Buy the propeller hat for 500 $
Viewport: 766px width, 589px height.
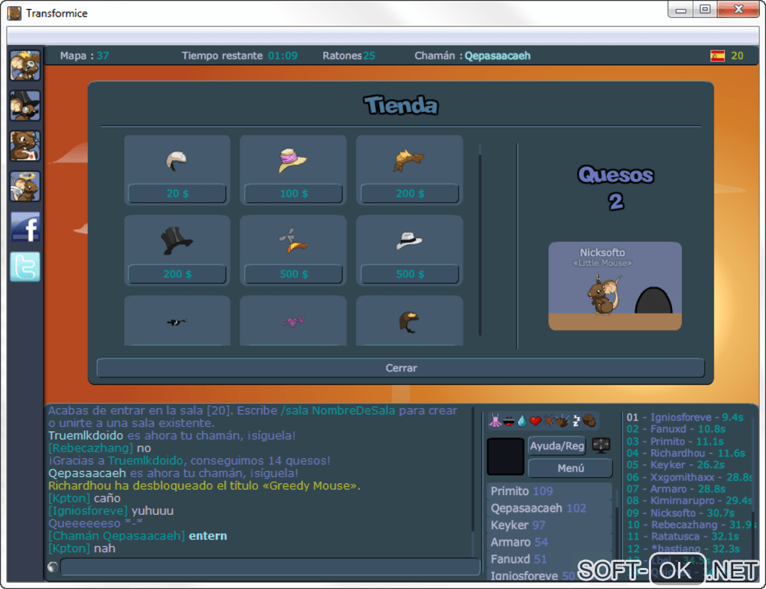[x=294, y=273]
